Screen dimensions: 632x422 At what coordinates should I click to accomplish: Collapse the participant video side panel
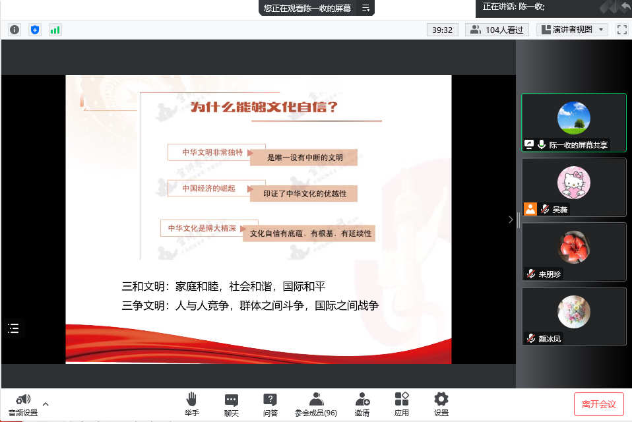point(511,220)
